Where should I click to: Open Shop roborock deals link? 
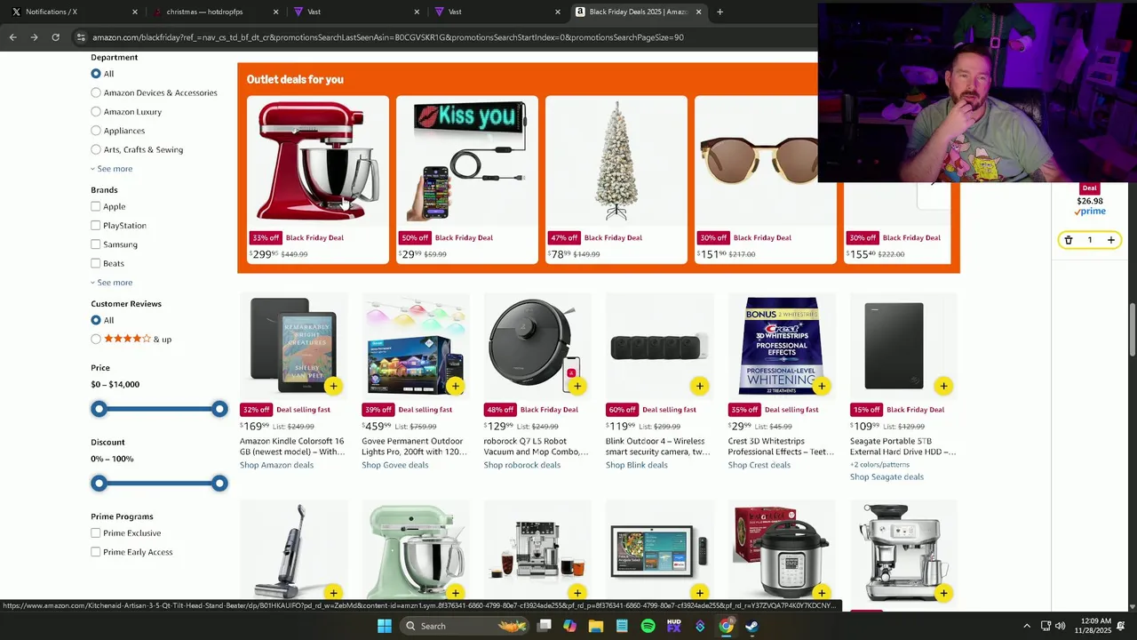click(522, 465)
